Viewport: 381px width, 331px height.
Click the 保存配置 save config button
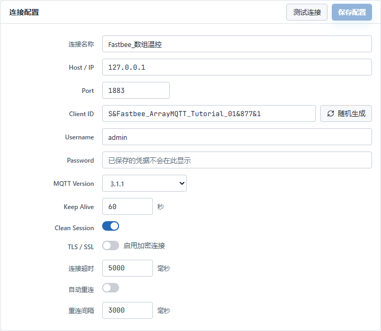click(x=352, y=12)
